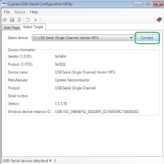164x164 pixels.
Task: Switch to the Start Page tab
Action: tap(12, 27)
